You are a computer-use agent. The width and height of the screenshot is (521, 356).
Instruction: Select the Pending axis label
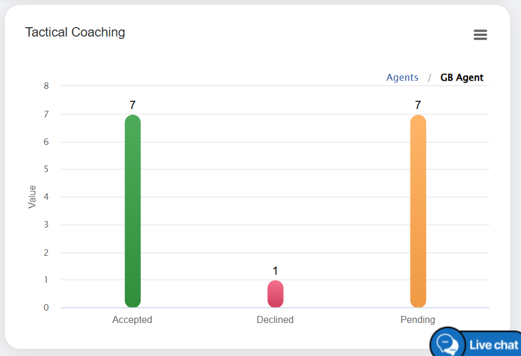(418, 320)
